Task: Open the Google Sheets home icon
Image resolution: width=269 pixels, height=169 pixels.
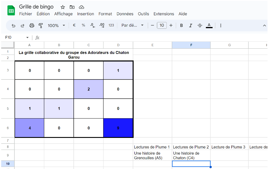Action: pos(11,10)
